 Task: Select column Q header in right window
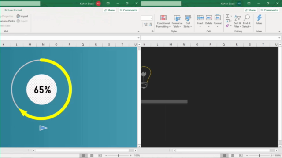pyautogui.click(x=223, y=44)
